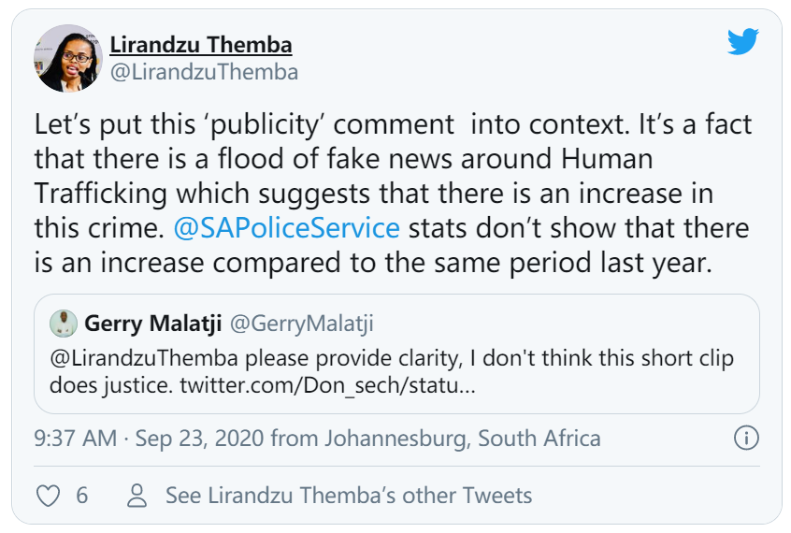Screen dimensions: 791x533
Task: Like the tweet with the heart icon
Action: click(48, 495)
